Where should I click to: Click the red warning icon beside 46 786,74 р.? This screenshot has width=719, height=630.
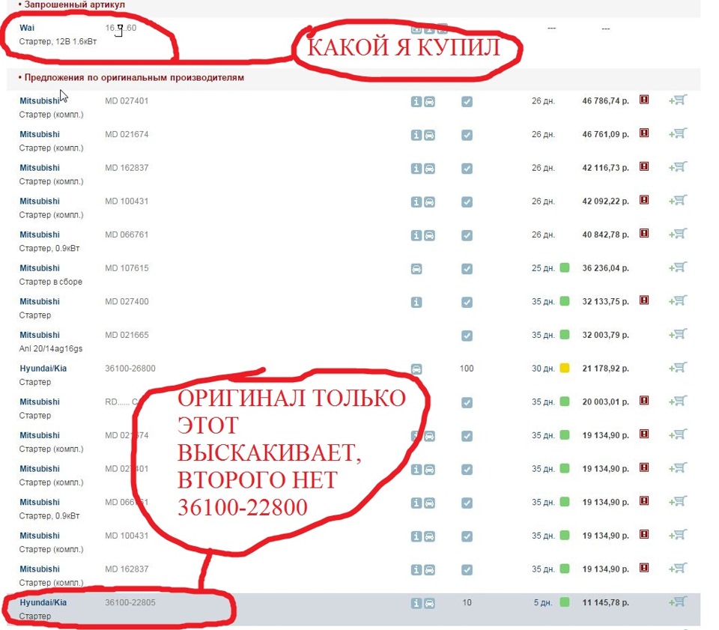tap(644, 100)
